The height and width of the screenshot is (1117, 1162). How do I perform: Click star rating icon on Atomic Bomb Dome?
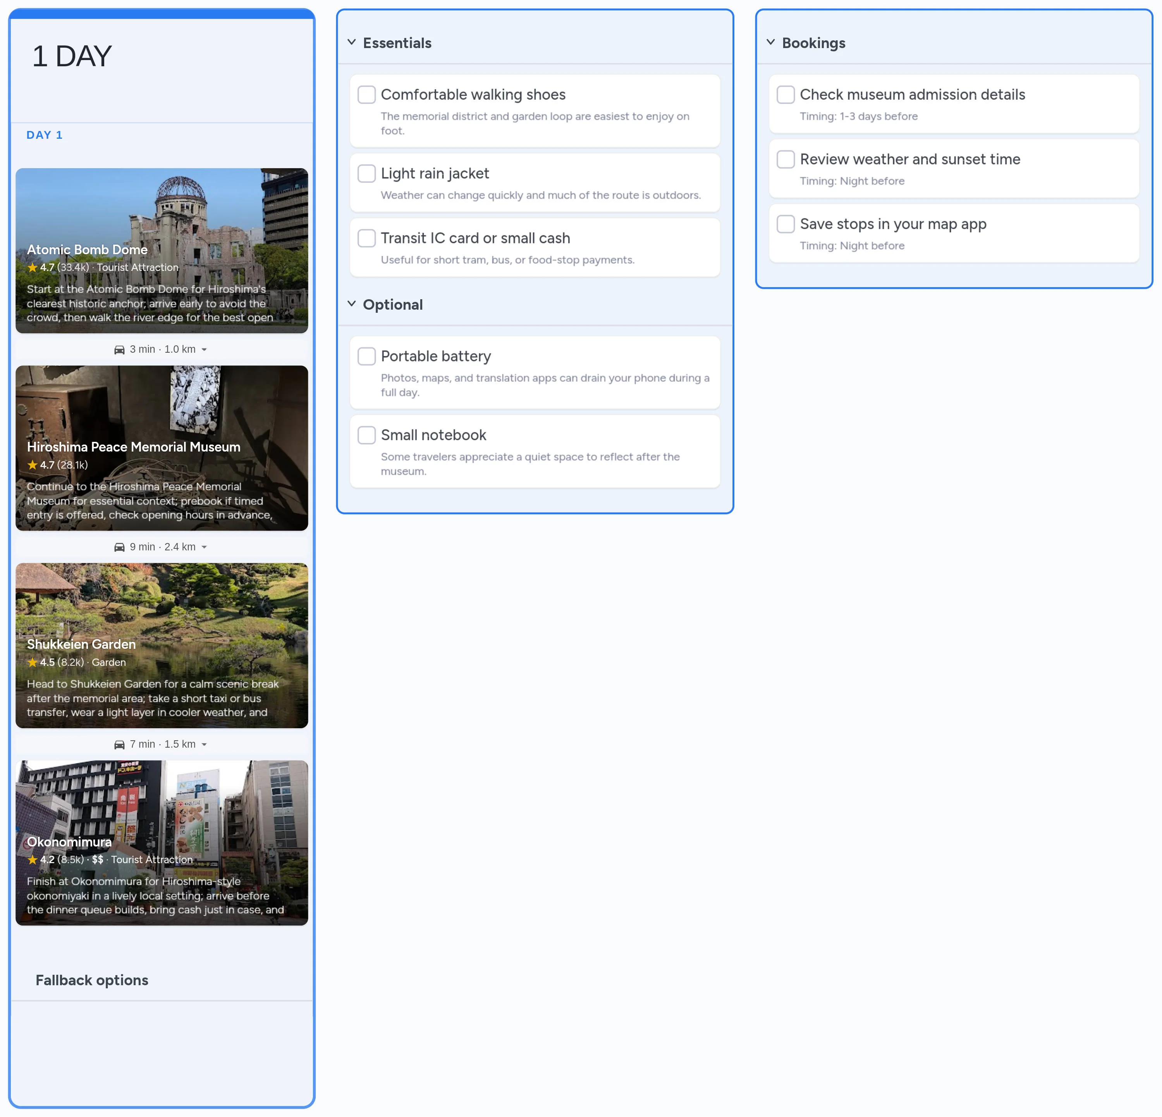[32, 267]
